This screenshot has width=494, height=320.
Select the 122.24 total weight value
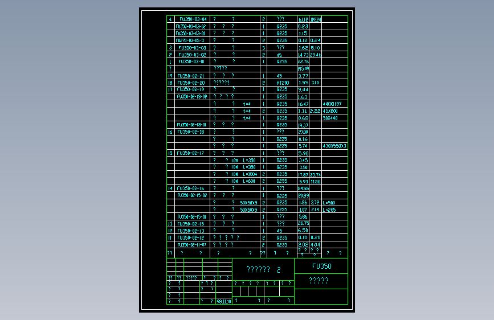click(315, 19)
